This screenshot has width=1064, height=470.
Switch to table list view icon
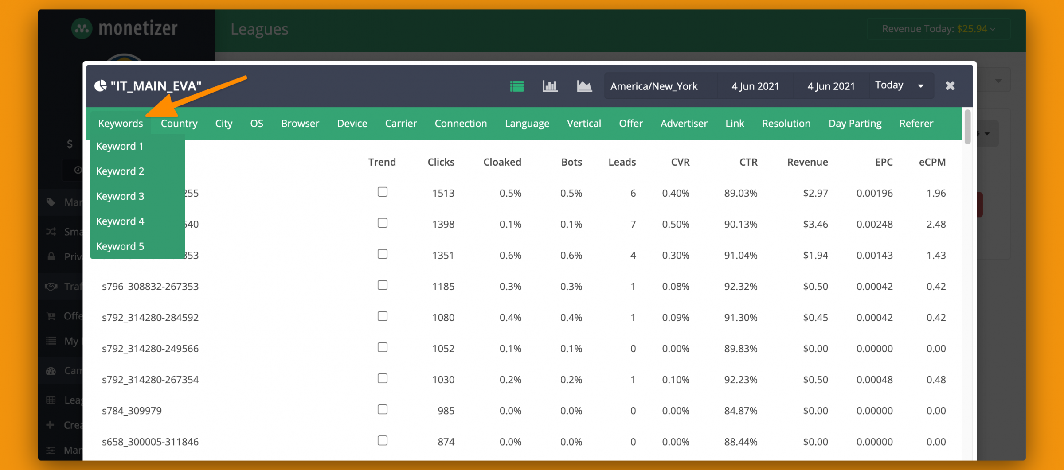point(516,86)
